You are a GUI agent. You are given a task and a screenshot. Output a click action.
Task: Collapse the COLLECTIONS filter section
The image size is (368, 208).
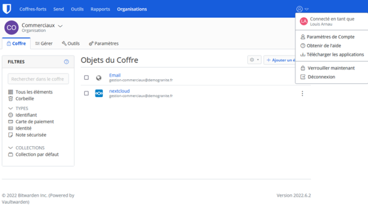coord(10,148)
